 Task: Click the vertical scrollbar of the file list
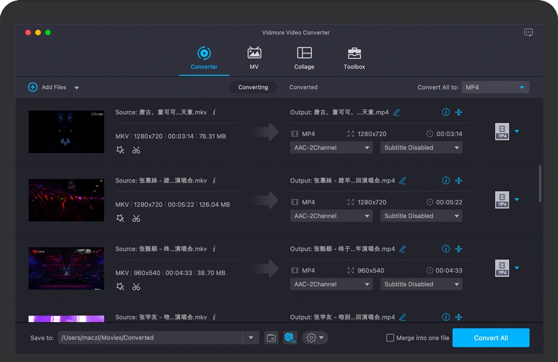pos(540,184)
